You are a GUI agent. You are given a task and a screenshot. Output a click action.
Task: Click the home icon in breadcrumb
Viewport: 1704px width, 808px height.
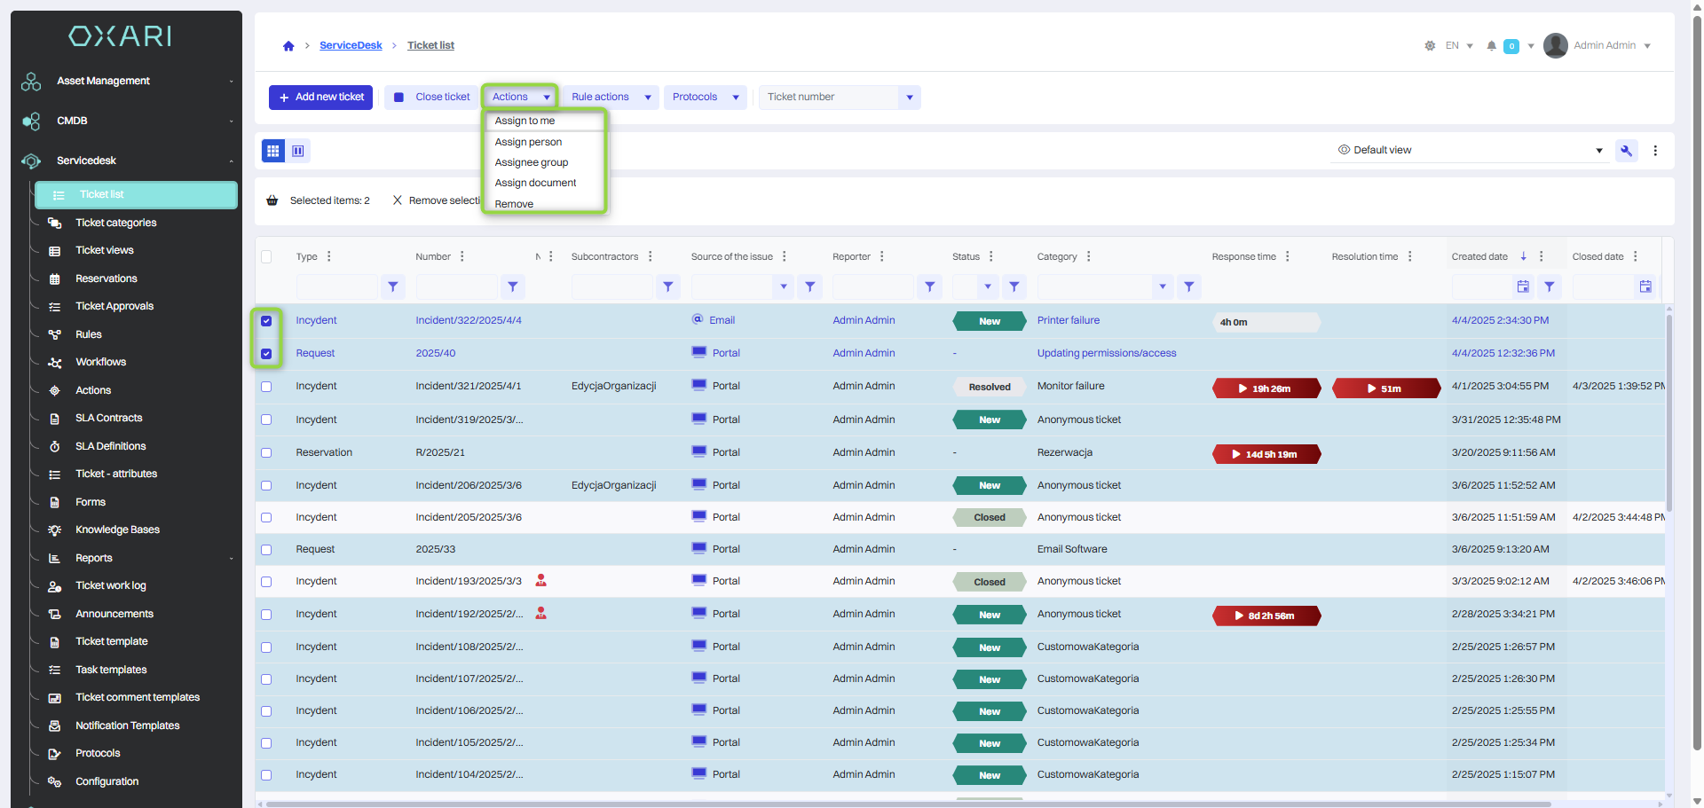click(x=288, y=46)
